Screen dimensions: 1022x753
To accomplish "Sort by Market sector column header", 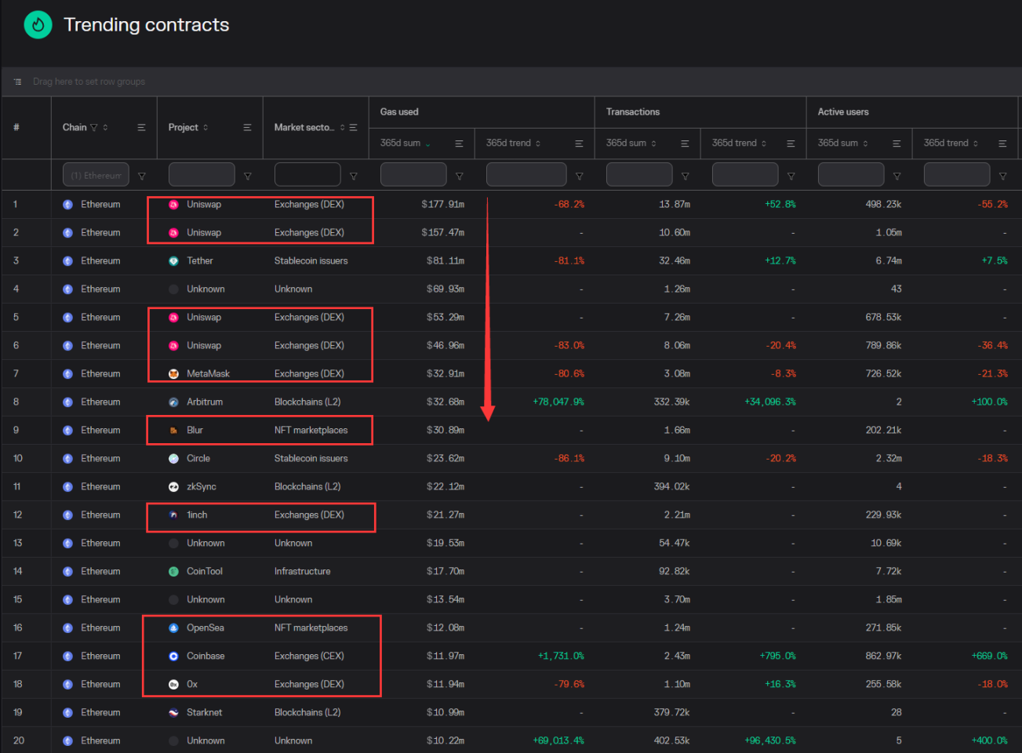I will (304, 127).
